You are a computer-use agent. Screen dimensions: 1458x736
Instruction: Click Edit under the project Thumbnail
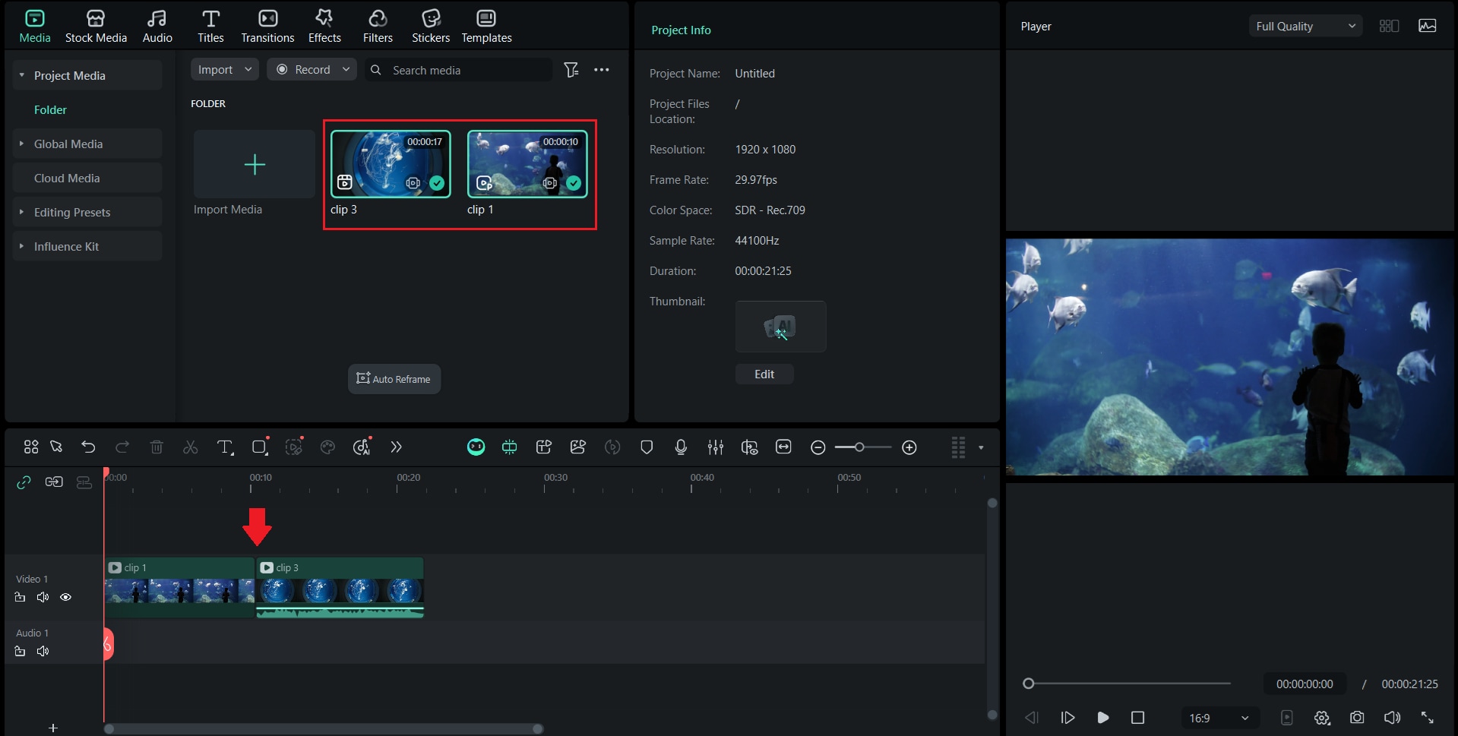tap(764, 374)
